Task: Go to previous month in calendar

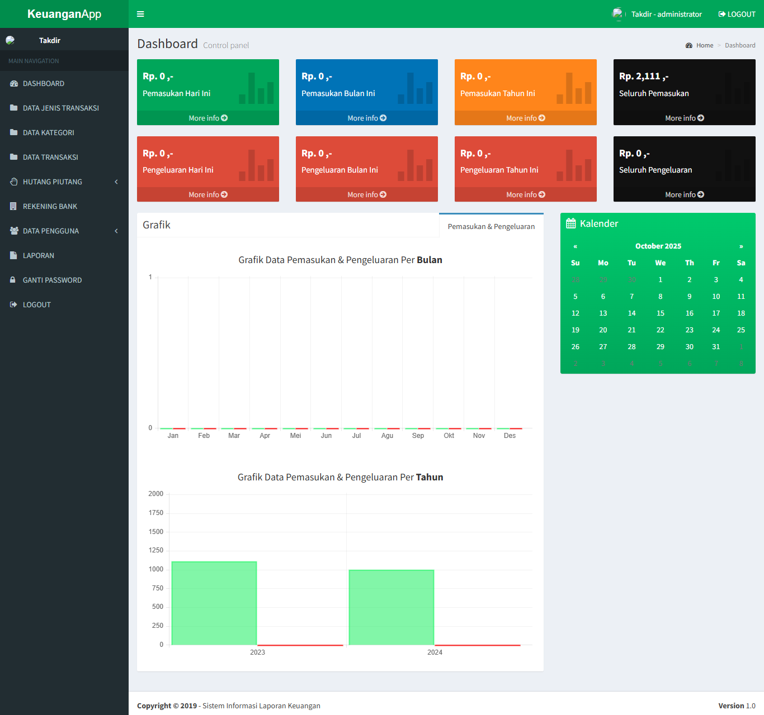Action: [575, 246]
